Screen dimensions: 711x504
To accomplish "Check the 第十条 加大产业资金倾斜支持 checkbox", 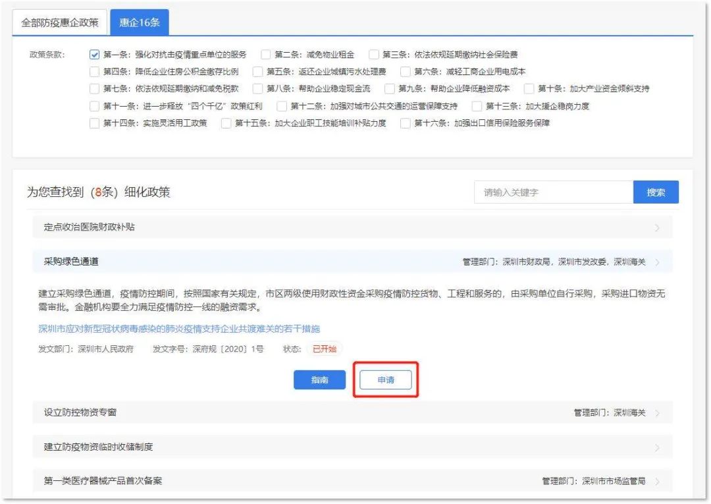I will (x=529, y=89).
